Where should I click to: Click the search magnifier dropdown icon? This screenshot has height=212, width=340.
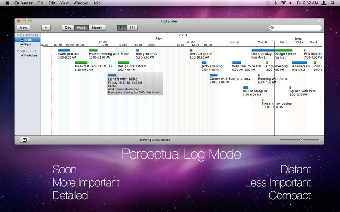point(272,28)
